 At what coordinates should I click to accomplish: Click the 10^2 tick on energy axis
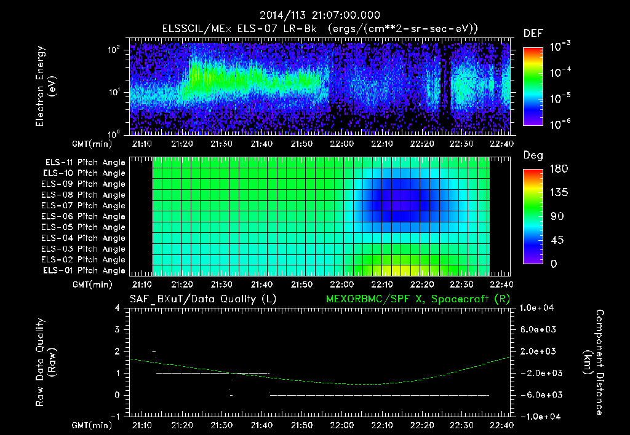click(114, 50)
